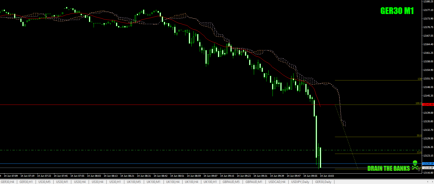434x184 pixels.
Task: Click the 14 Jun 09:15 time label
Action: [x=227, y=176]
